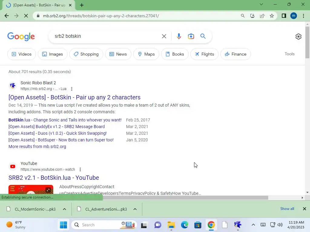Switch to News results
310x232 pixels.
click(118, 54)
